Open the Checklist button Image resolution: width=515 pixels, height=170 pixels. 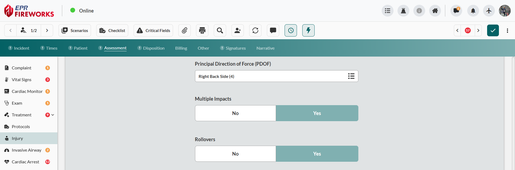pos(112,30)
